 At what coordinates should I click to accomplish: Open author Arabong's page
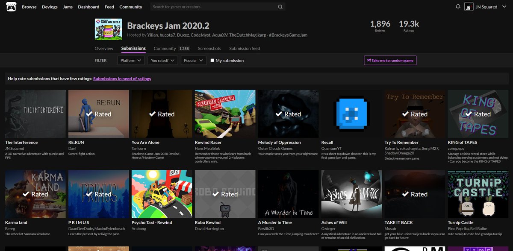[x=139, y=229]
